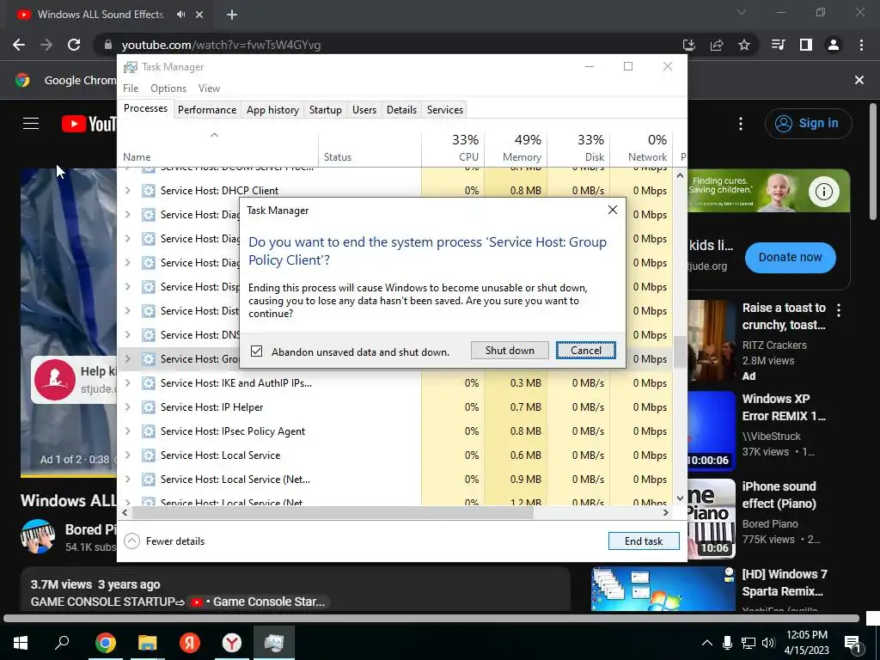Click the address bar URL
The image size is (880, 660).
[x=221, y=45]
